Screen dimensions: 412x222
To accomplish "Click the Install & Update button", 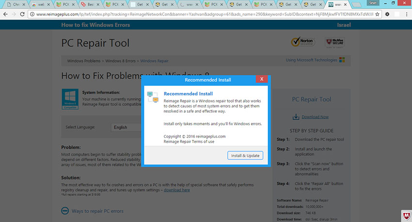I will 245,155.
